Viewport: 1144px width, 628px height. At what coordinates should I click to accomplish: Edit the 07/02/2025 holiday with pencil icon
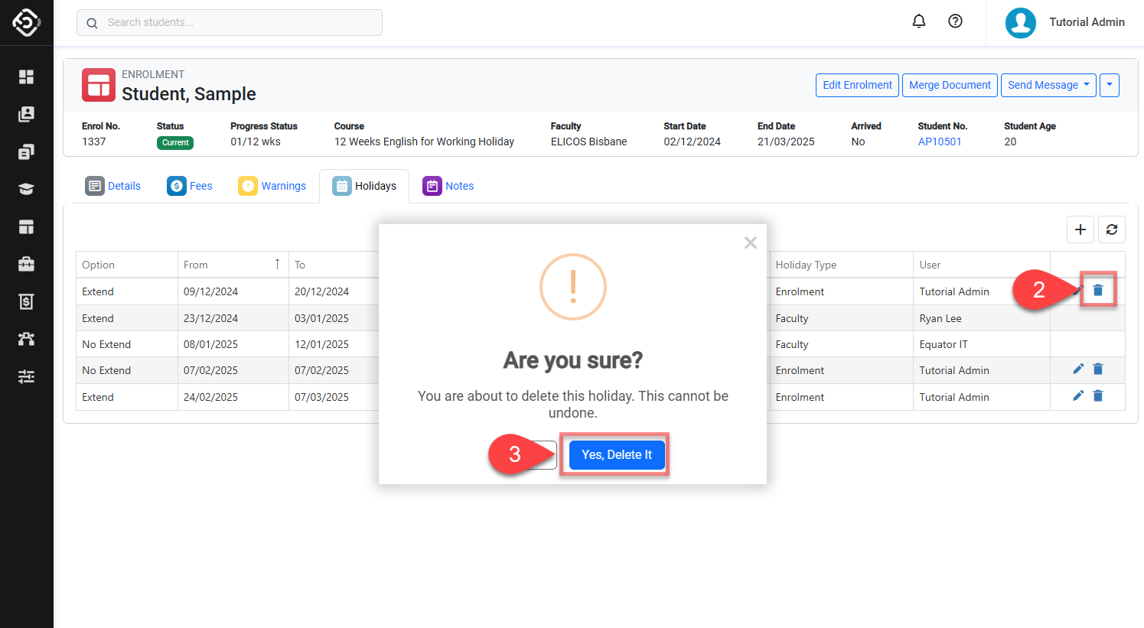1078,369
